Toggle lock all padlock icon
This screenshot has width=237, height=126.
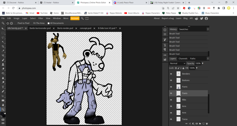pos(183,68)
